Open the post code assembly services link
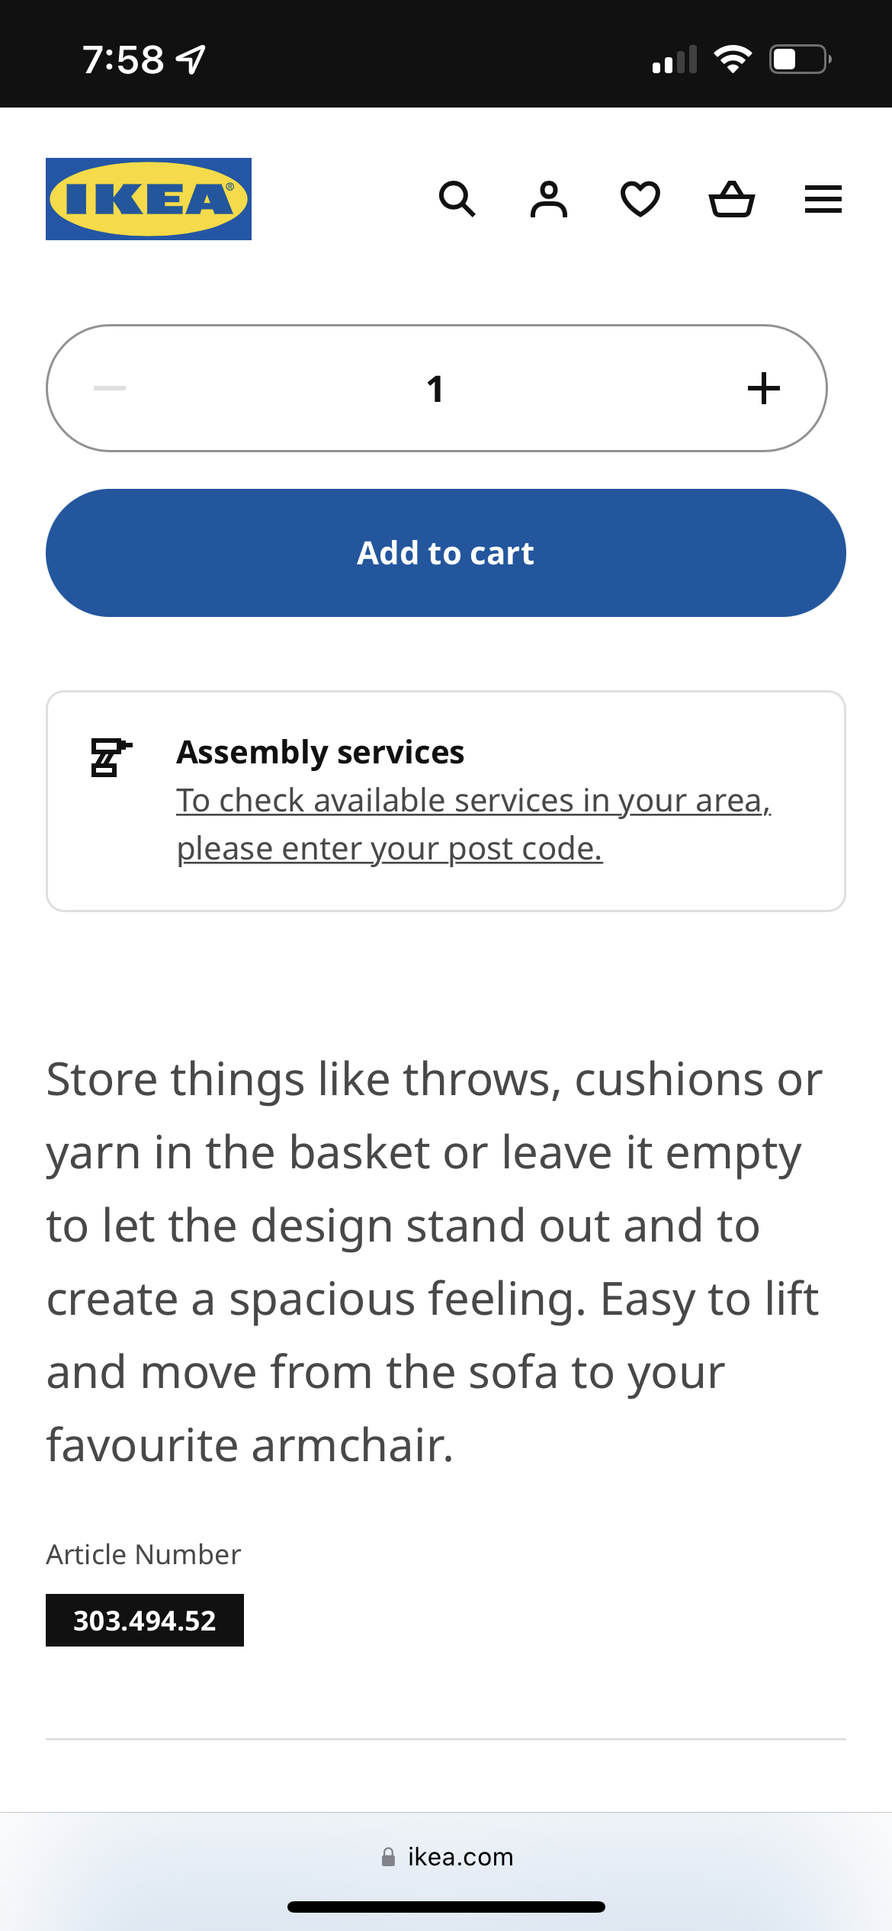The height and width of the screenshot is (1931, 892). 473,824
